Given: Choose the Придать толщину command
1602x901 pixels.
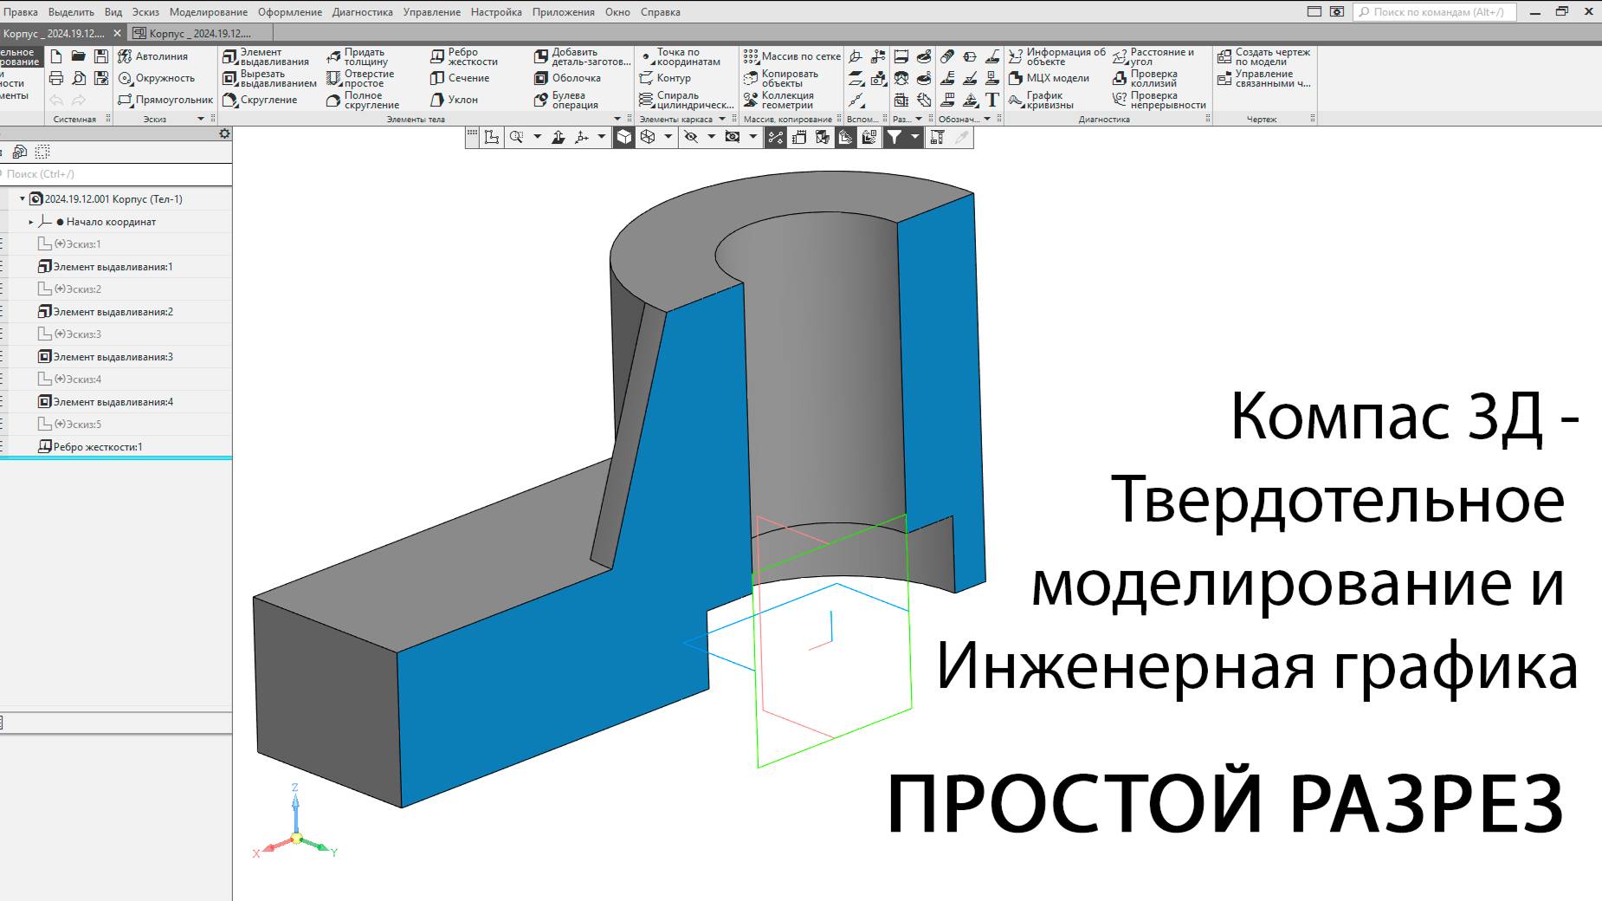Looking at the screenshot, I should point(358,57).
